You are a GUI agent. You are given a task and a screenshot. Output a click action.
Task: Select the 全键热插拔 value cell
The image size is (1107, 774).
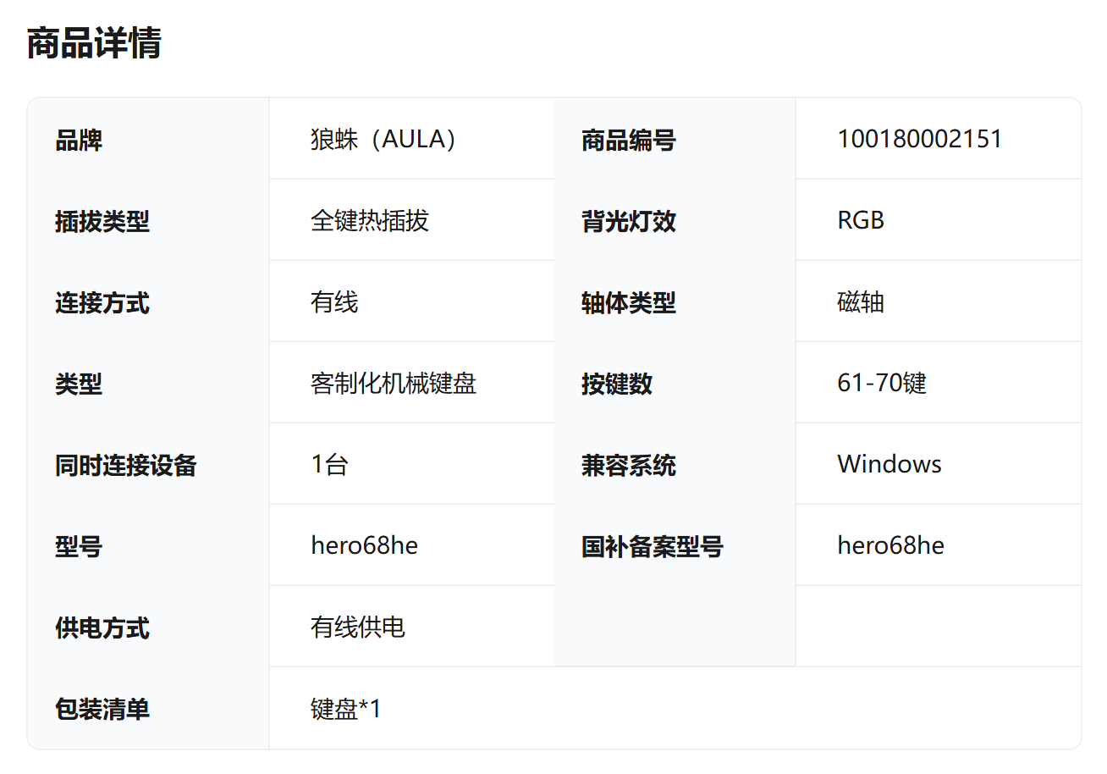pos(370,220)
